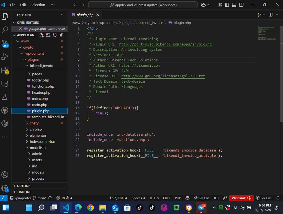Toggle the Panel layout icon in title bar
283x214 pixels.
[x=234, y=5]
